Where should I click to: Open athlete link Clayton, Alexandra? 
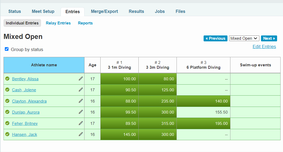pyautogui.click(x=29, y=101)
